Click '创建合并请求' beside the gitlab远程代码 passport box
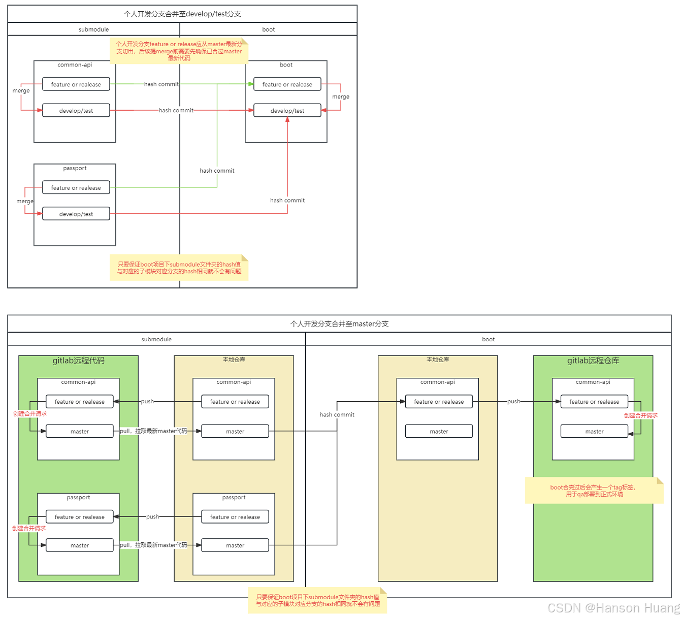 [29, 528]
